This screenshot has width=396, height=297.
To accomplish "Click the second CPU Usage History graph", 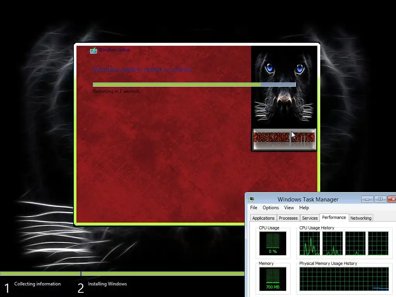I will tap(333, 244).
